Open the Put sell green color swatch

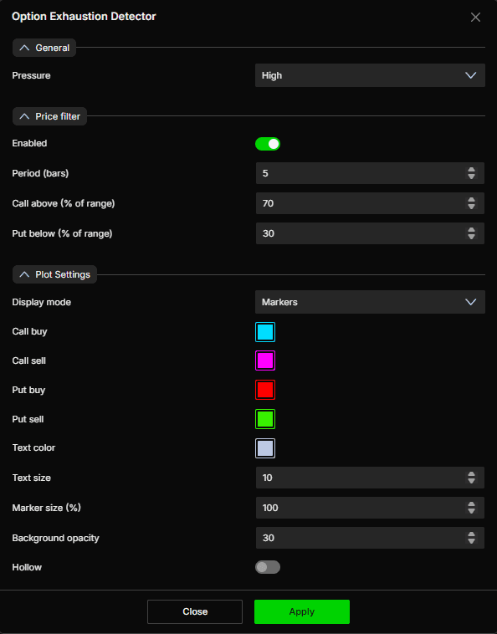(265, 419)
